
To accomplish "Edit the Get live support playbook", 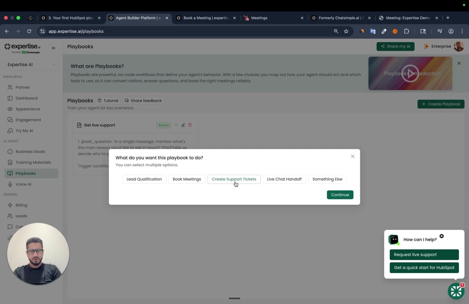I will tap(183, 125).
